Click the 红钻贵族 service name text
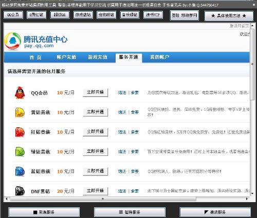The height and width of the screenshot is (218, 257). coord(41,132)
